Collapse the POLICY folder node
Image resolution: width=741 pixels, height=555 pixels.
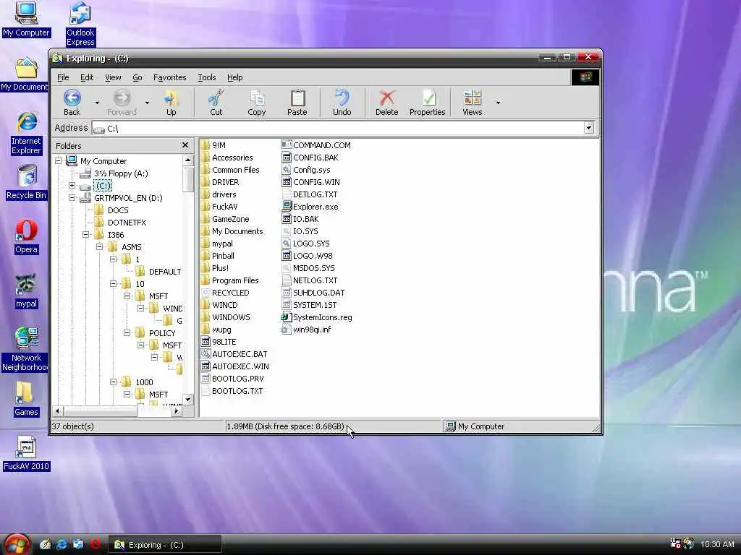[x=127, y=332]
